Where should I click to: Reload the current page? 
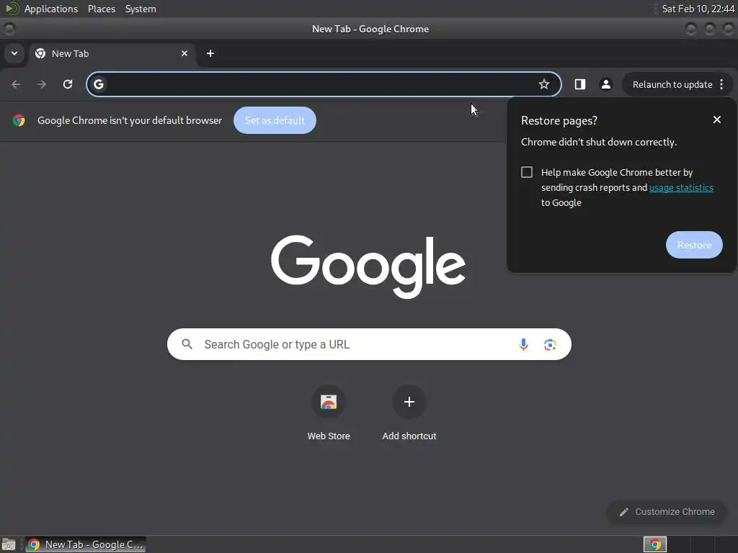(68, 84)
